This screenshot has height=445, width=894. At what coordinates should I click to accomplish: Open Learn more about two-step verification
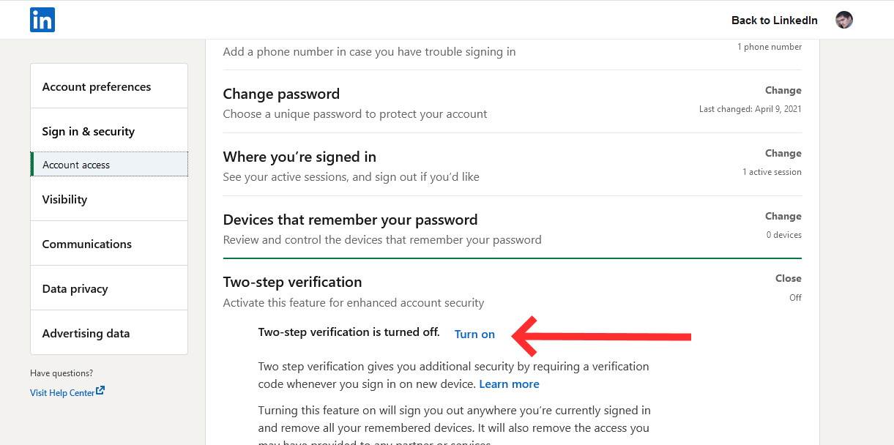pyautogui.click(x=509, y=384)
